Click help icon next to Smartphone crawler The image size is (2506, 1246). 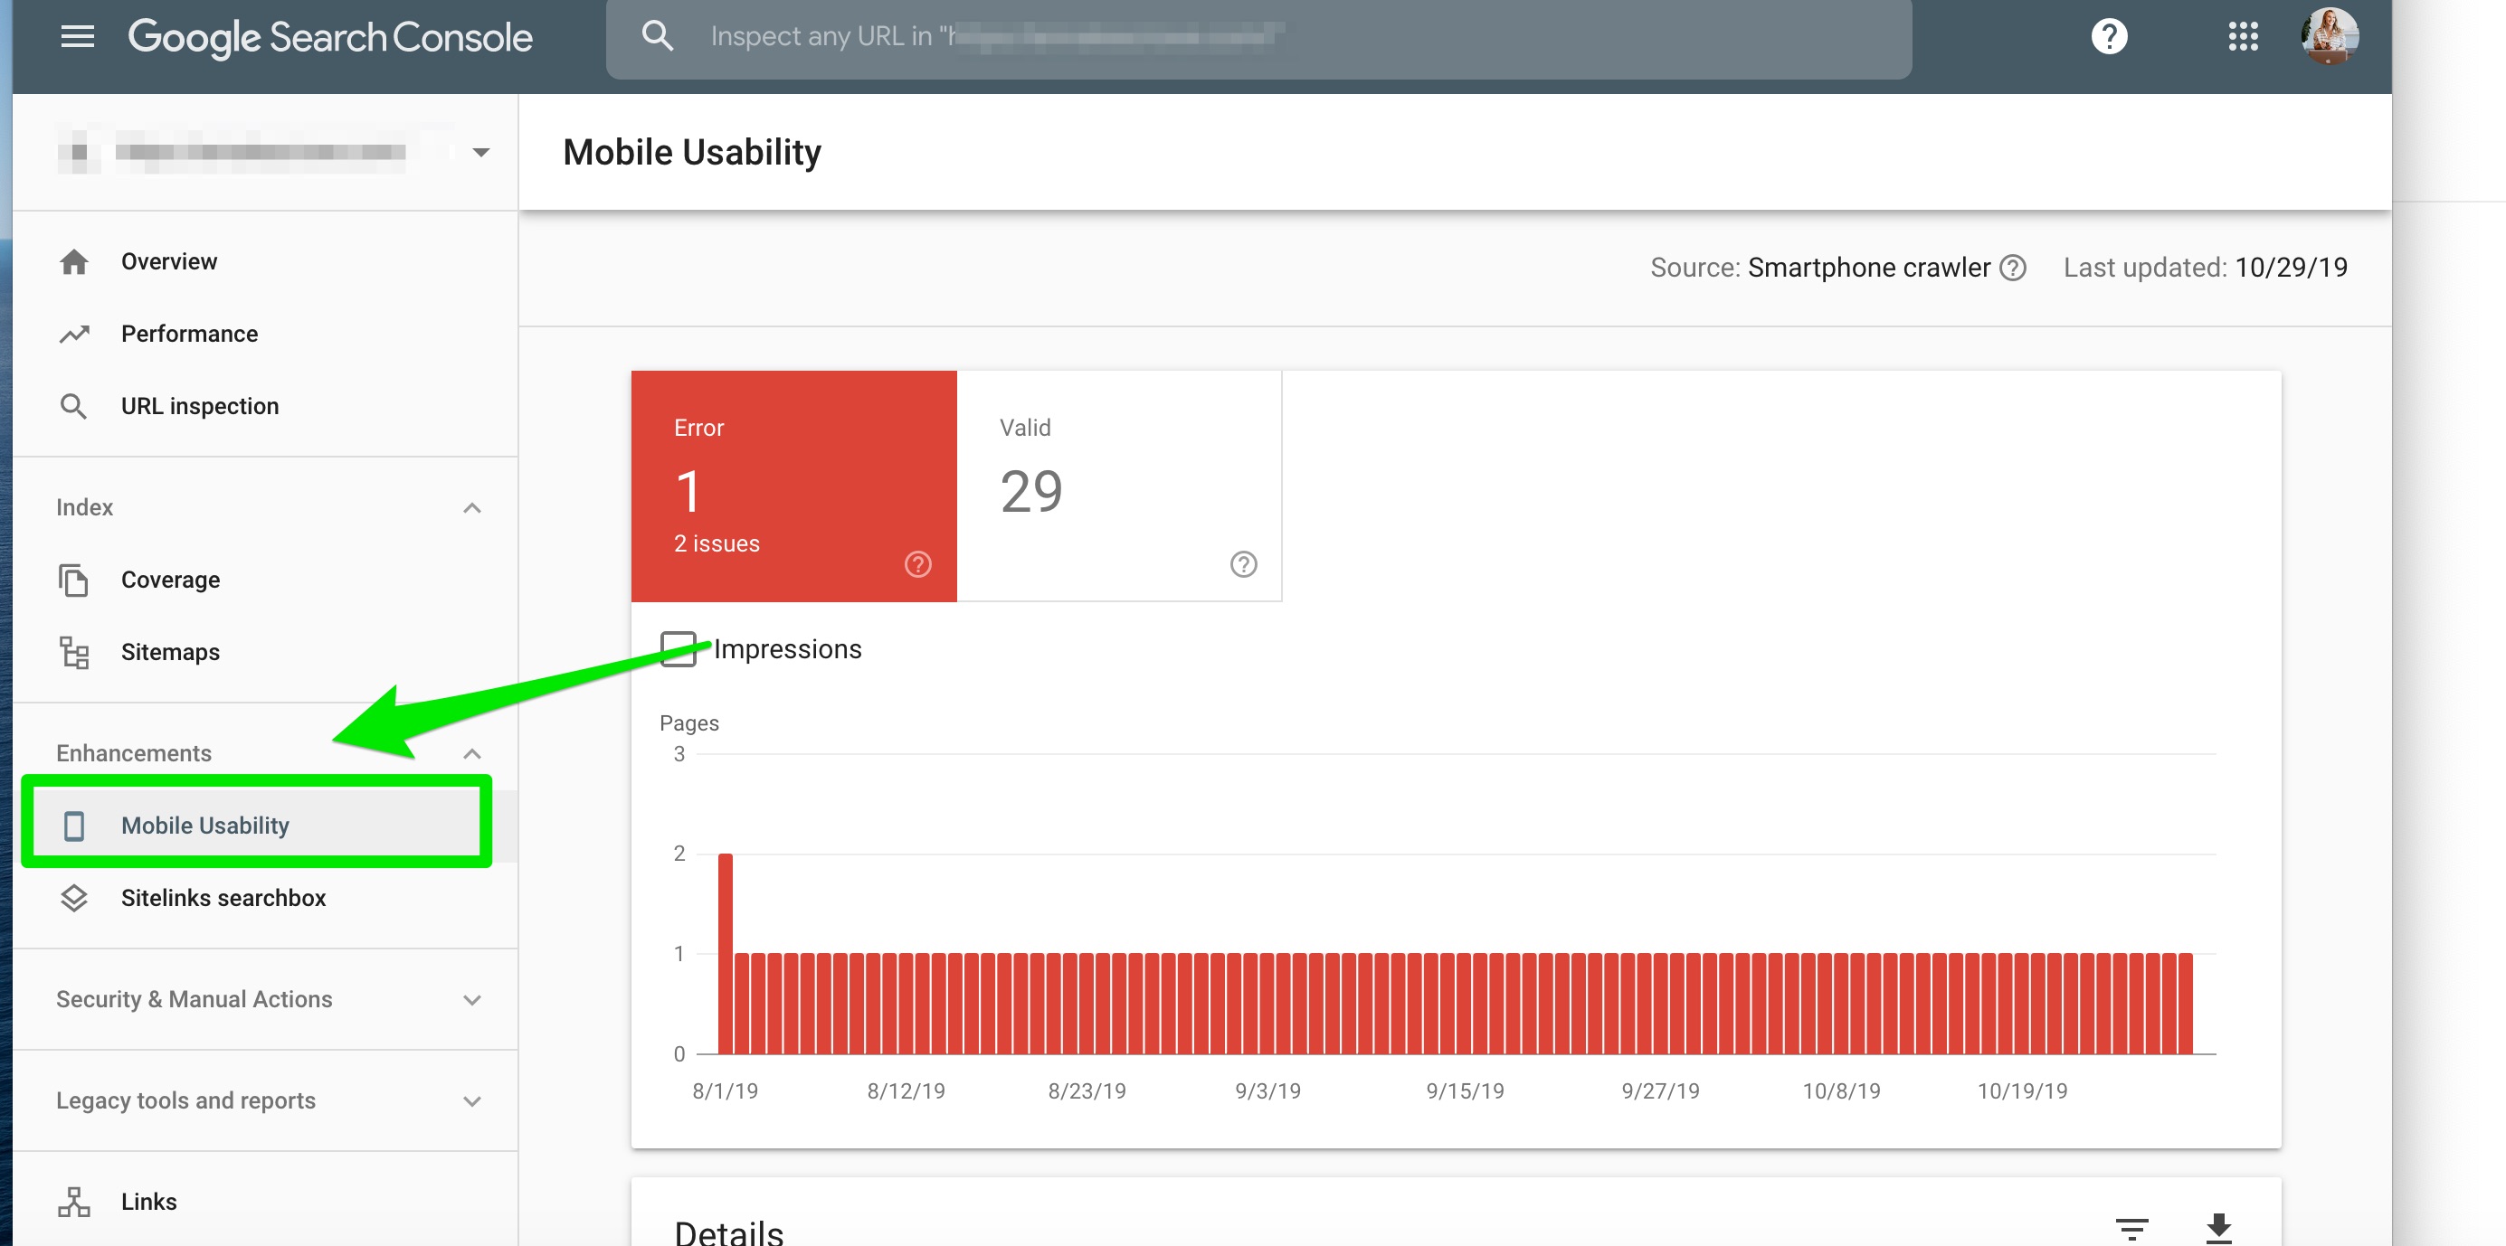tap(2013, 268)
